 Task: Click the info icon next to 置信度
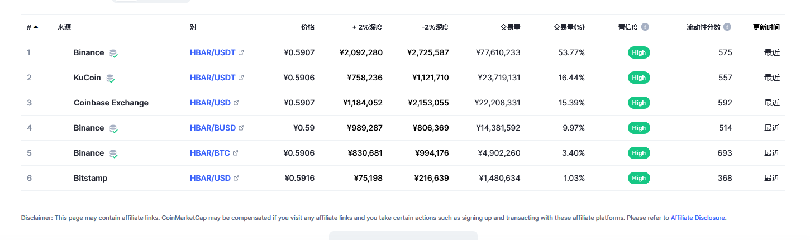(x=645, y=27)
